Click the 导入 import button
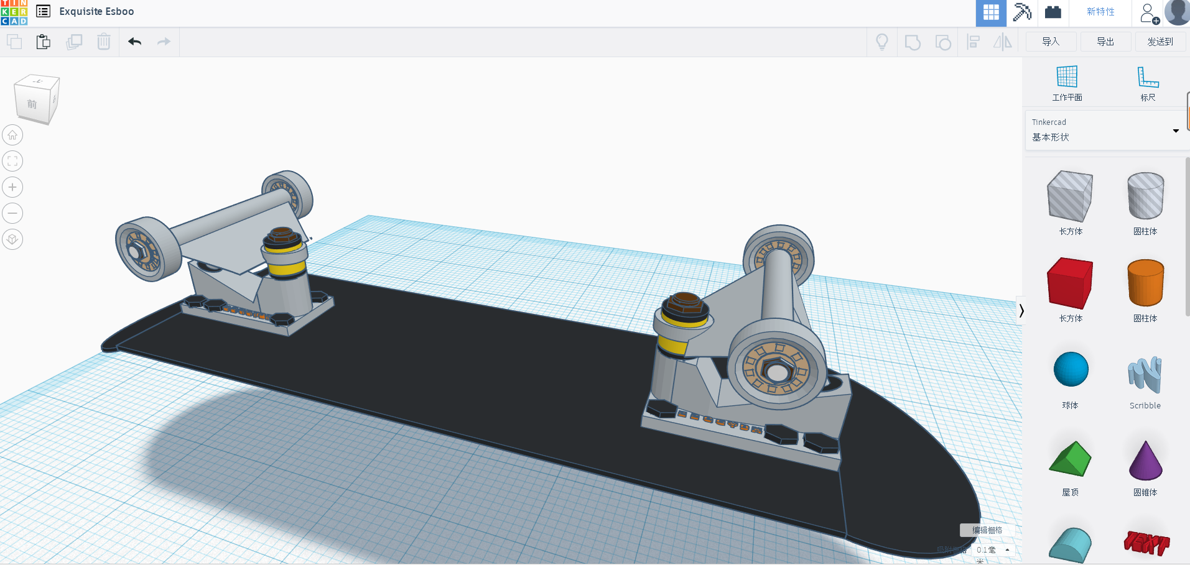Viewport: 1190px width, 565px height. point(1051,42)
